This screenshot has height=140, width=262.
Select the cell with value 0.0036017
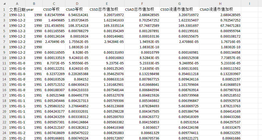coord(142,127)
